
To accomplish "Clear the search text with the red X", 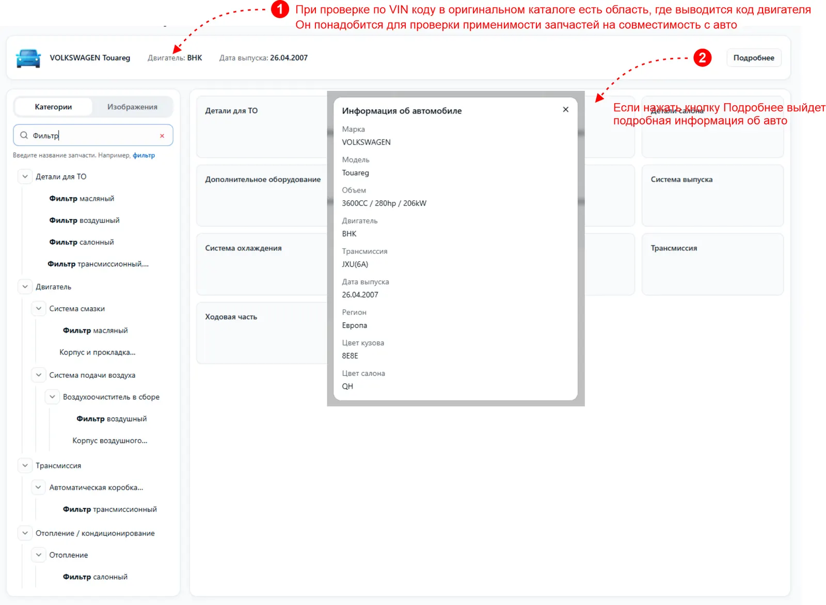I will tap(162, 136).
